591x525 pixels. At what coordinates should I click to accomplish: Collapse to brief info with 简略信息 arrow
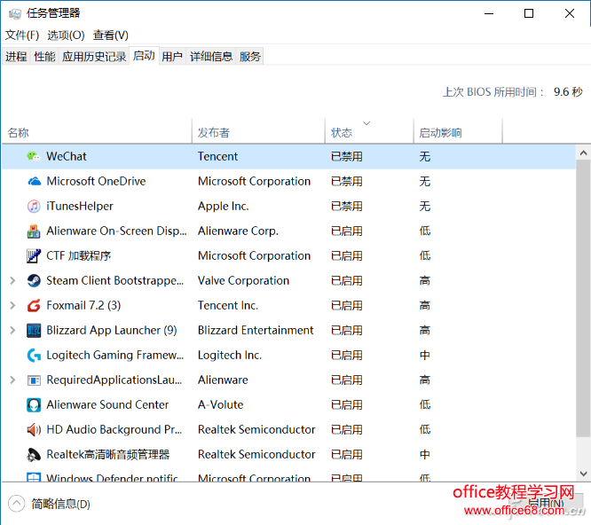point(16,504)
